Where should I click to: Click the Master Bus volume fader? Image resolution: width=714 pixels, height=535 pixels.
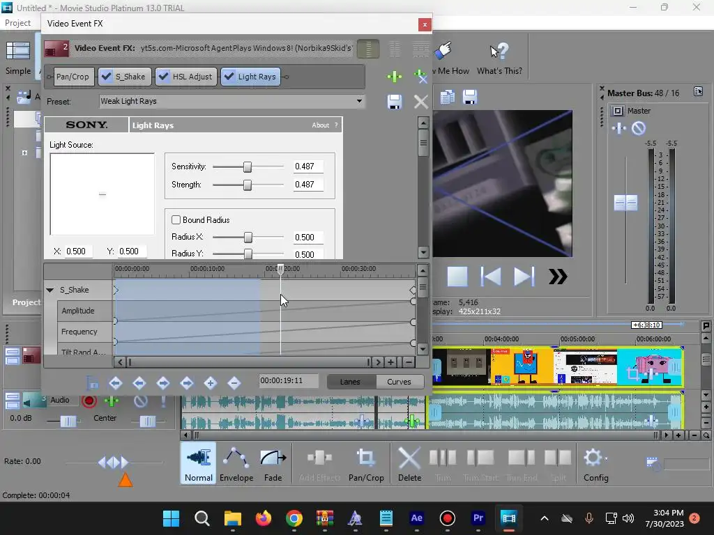coord(625,203)
